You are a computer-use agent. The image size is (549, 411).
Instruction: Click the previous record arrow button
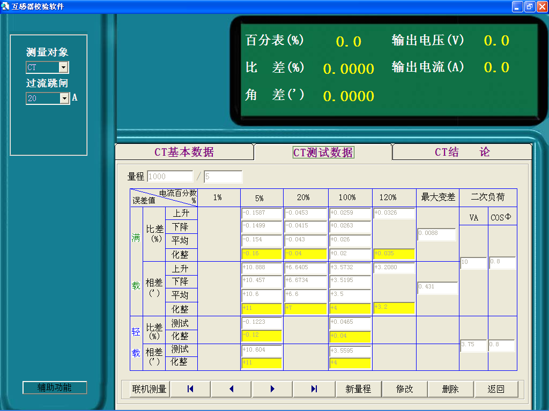tap(232, 389)
